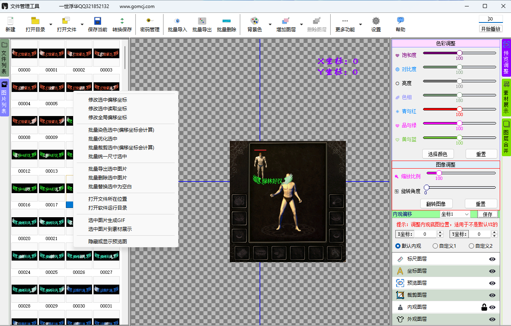The image size is (511, 326).
Task: Select the 默认内观 radio button
Action: point(398,246)
